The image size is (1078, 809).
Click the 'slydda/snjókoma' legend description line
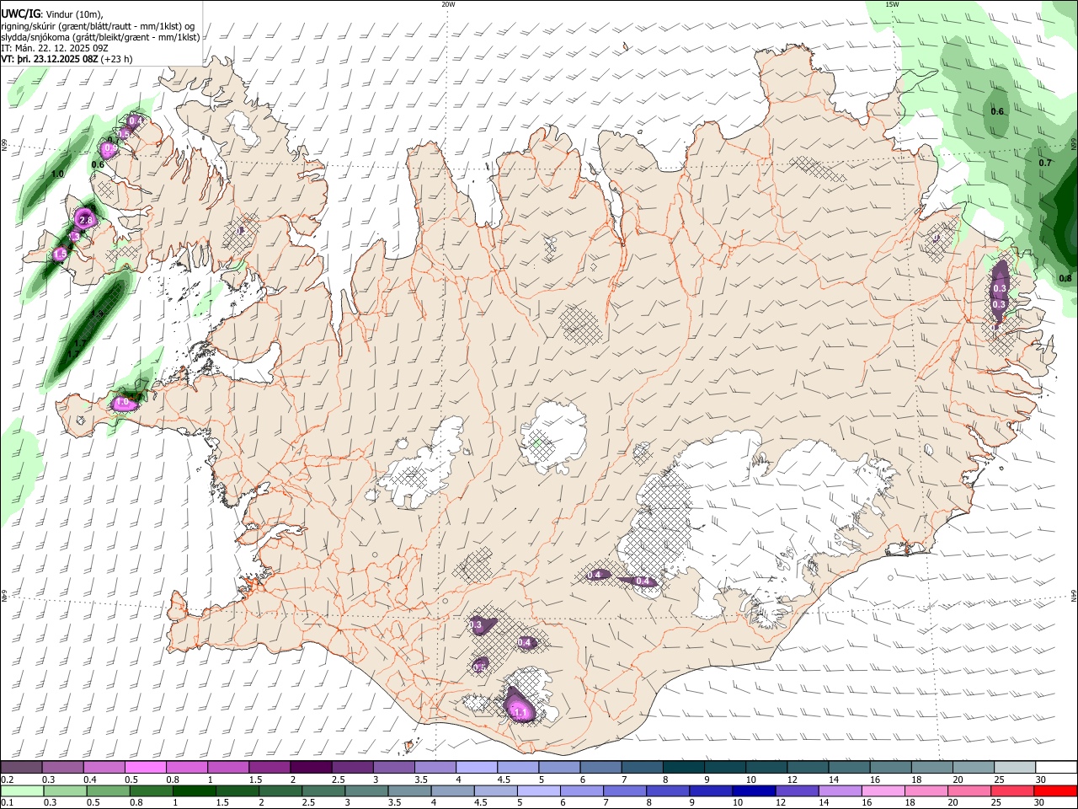tap(100, 37)
